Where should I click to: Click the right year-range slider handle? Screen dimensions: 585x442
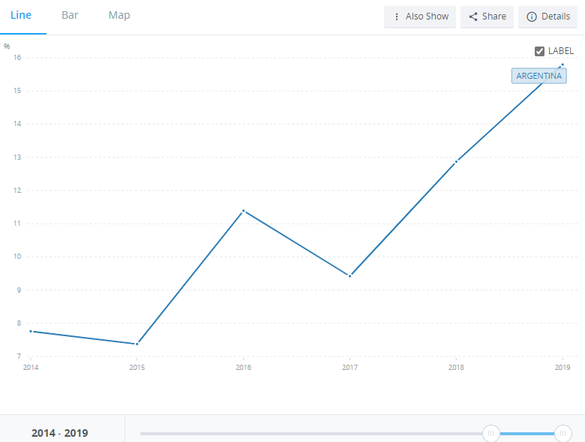[563, 433]
